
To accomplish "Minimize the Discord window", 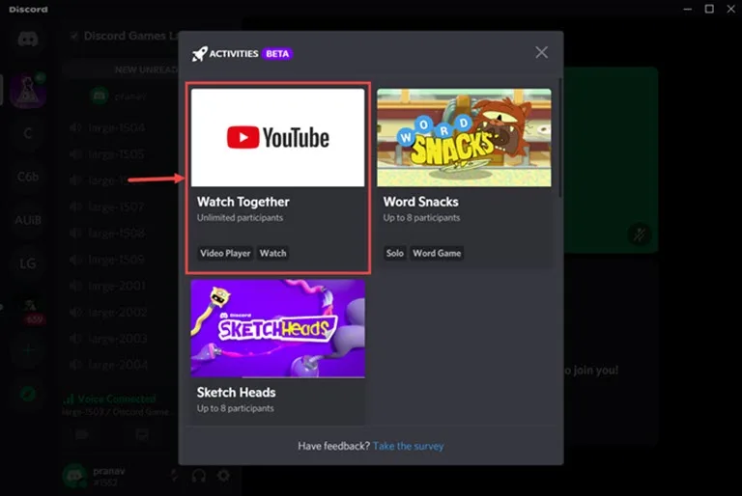I will pos(687,9).
